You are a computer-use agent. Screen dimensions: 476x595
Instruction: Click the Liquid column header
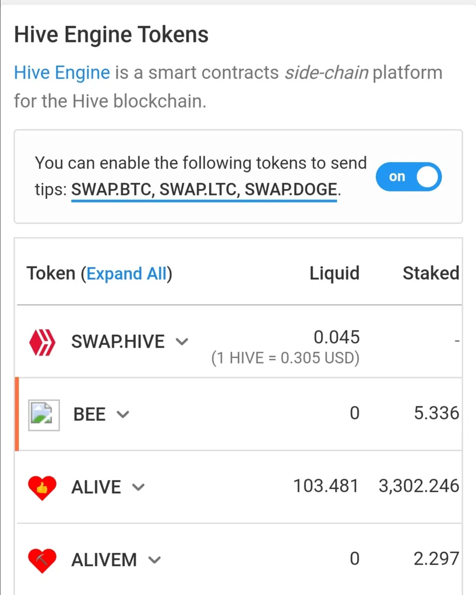click(334, 273)
